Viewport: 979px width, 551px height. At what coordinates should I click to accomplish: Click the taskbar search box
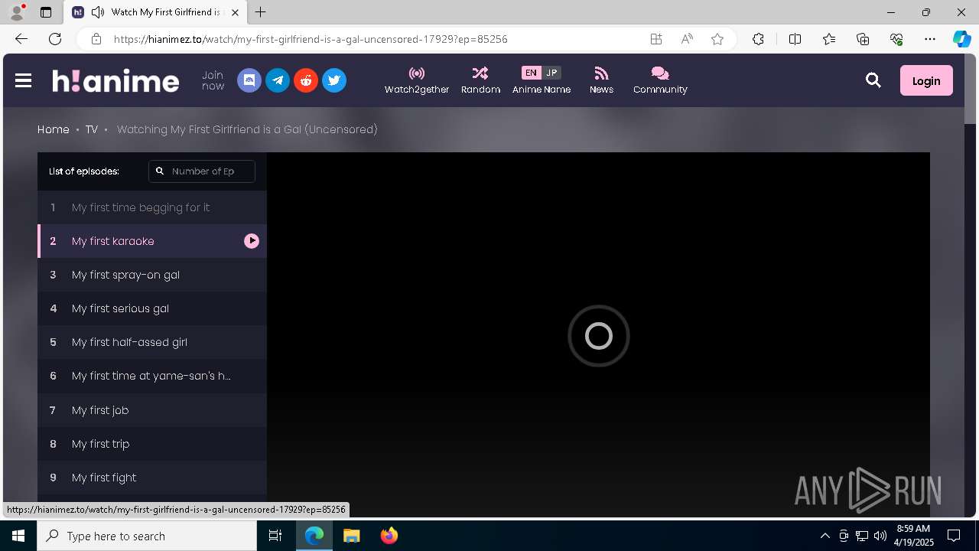click(147, 536)
